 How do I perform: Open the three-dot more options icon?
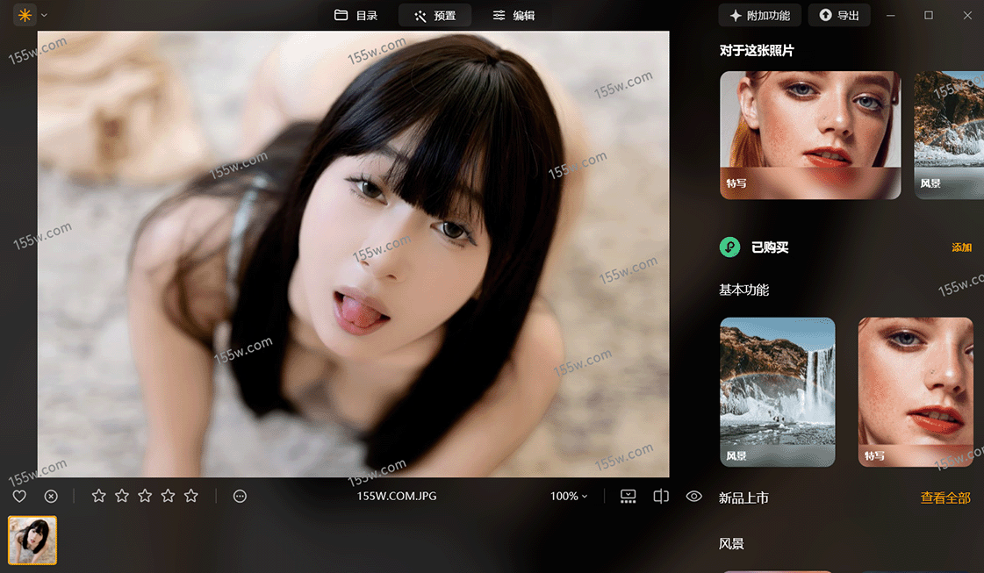pos(240,496)
